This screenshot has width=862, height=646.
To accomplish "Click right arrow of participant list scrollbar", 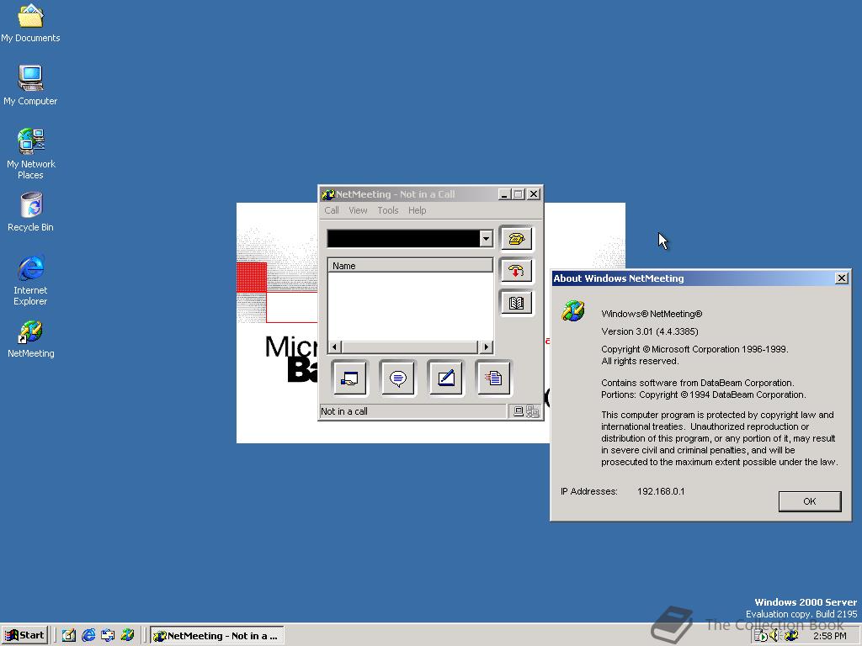I will 486,347.
